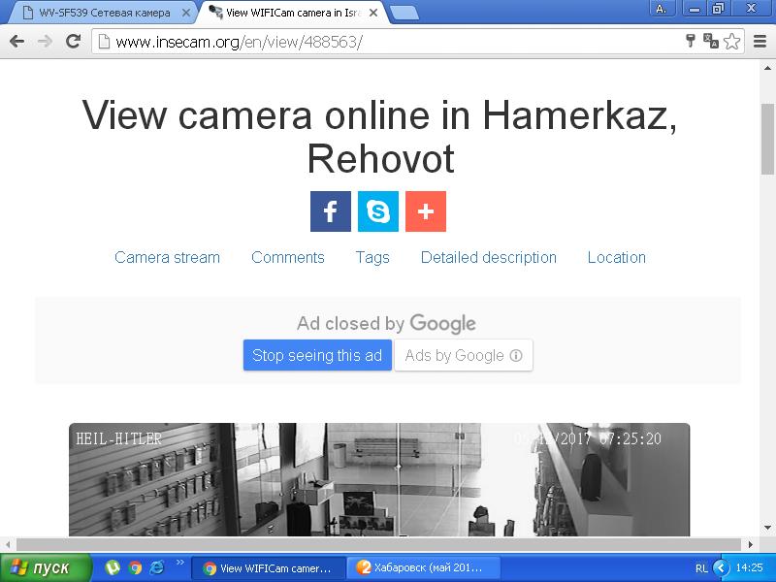Open the Detailed description link
Image resolution: width=776 pixels, height=582 pixels.
coord(488,257)
